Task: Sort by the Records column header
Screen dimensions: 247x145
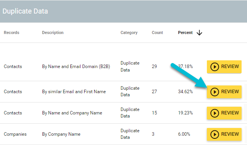Action: click(12, 32)
